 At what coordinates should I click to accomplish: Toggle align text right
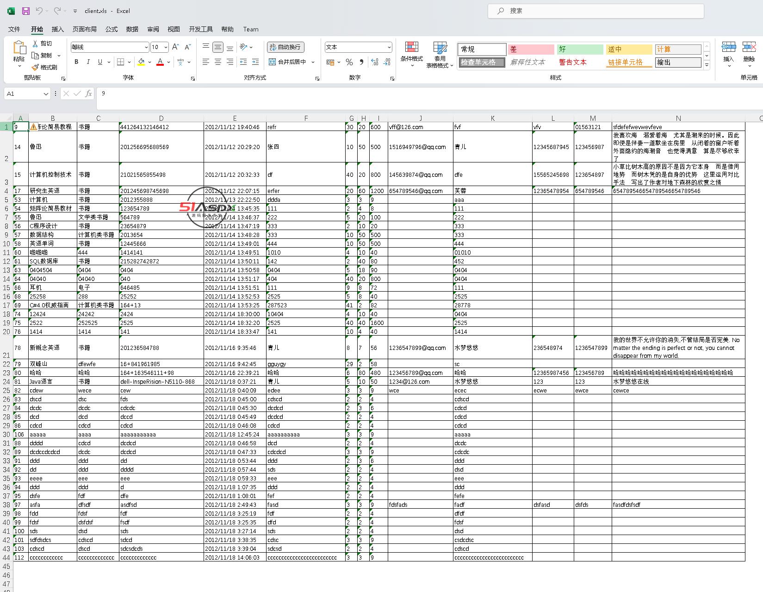click(x=230, y=62)
